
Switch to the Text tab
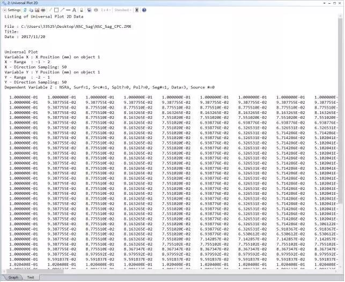[31, 278]
